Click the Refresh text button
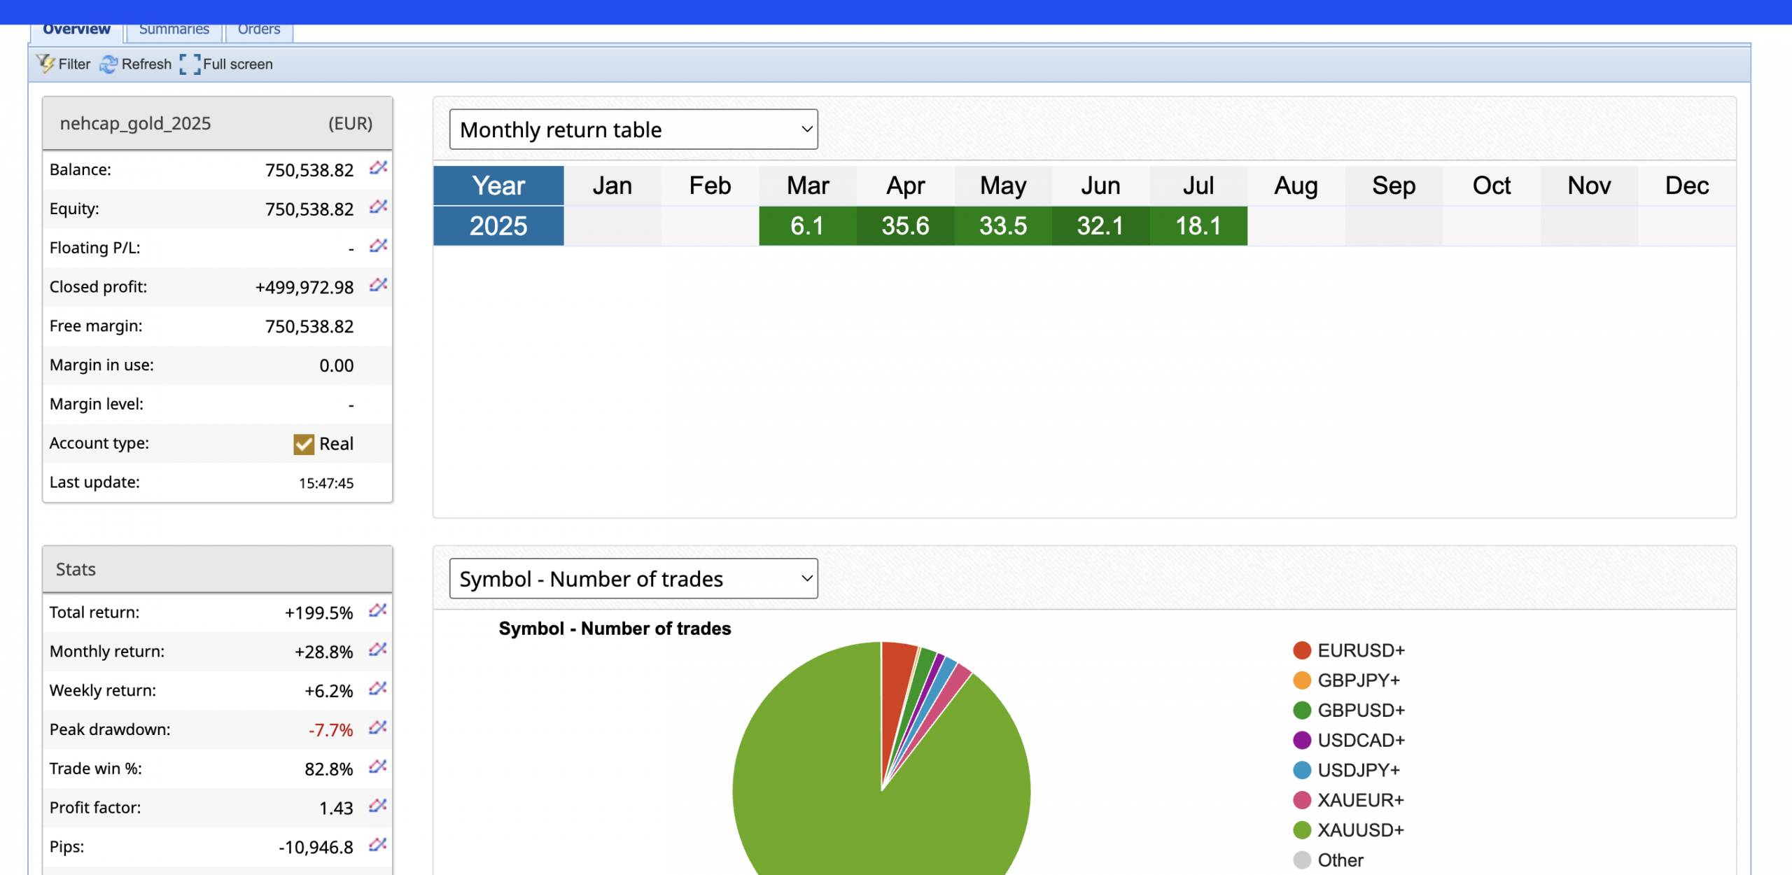The image size is (1792, 875). tap(146, 64)
